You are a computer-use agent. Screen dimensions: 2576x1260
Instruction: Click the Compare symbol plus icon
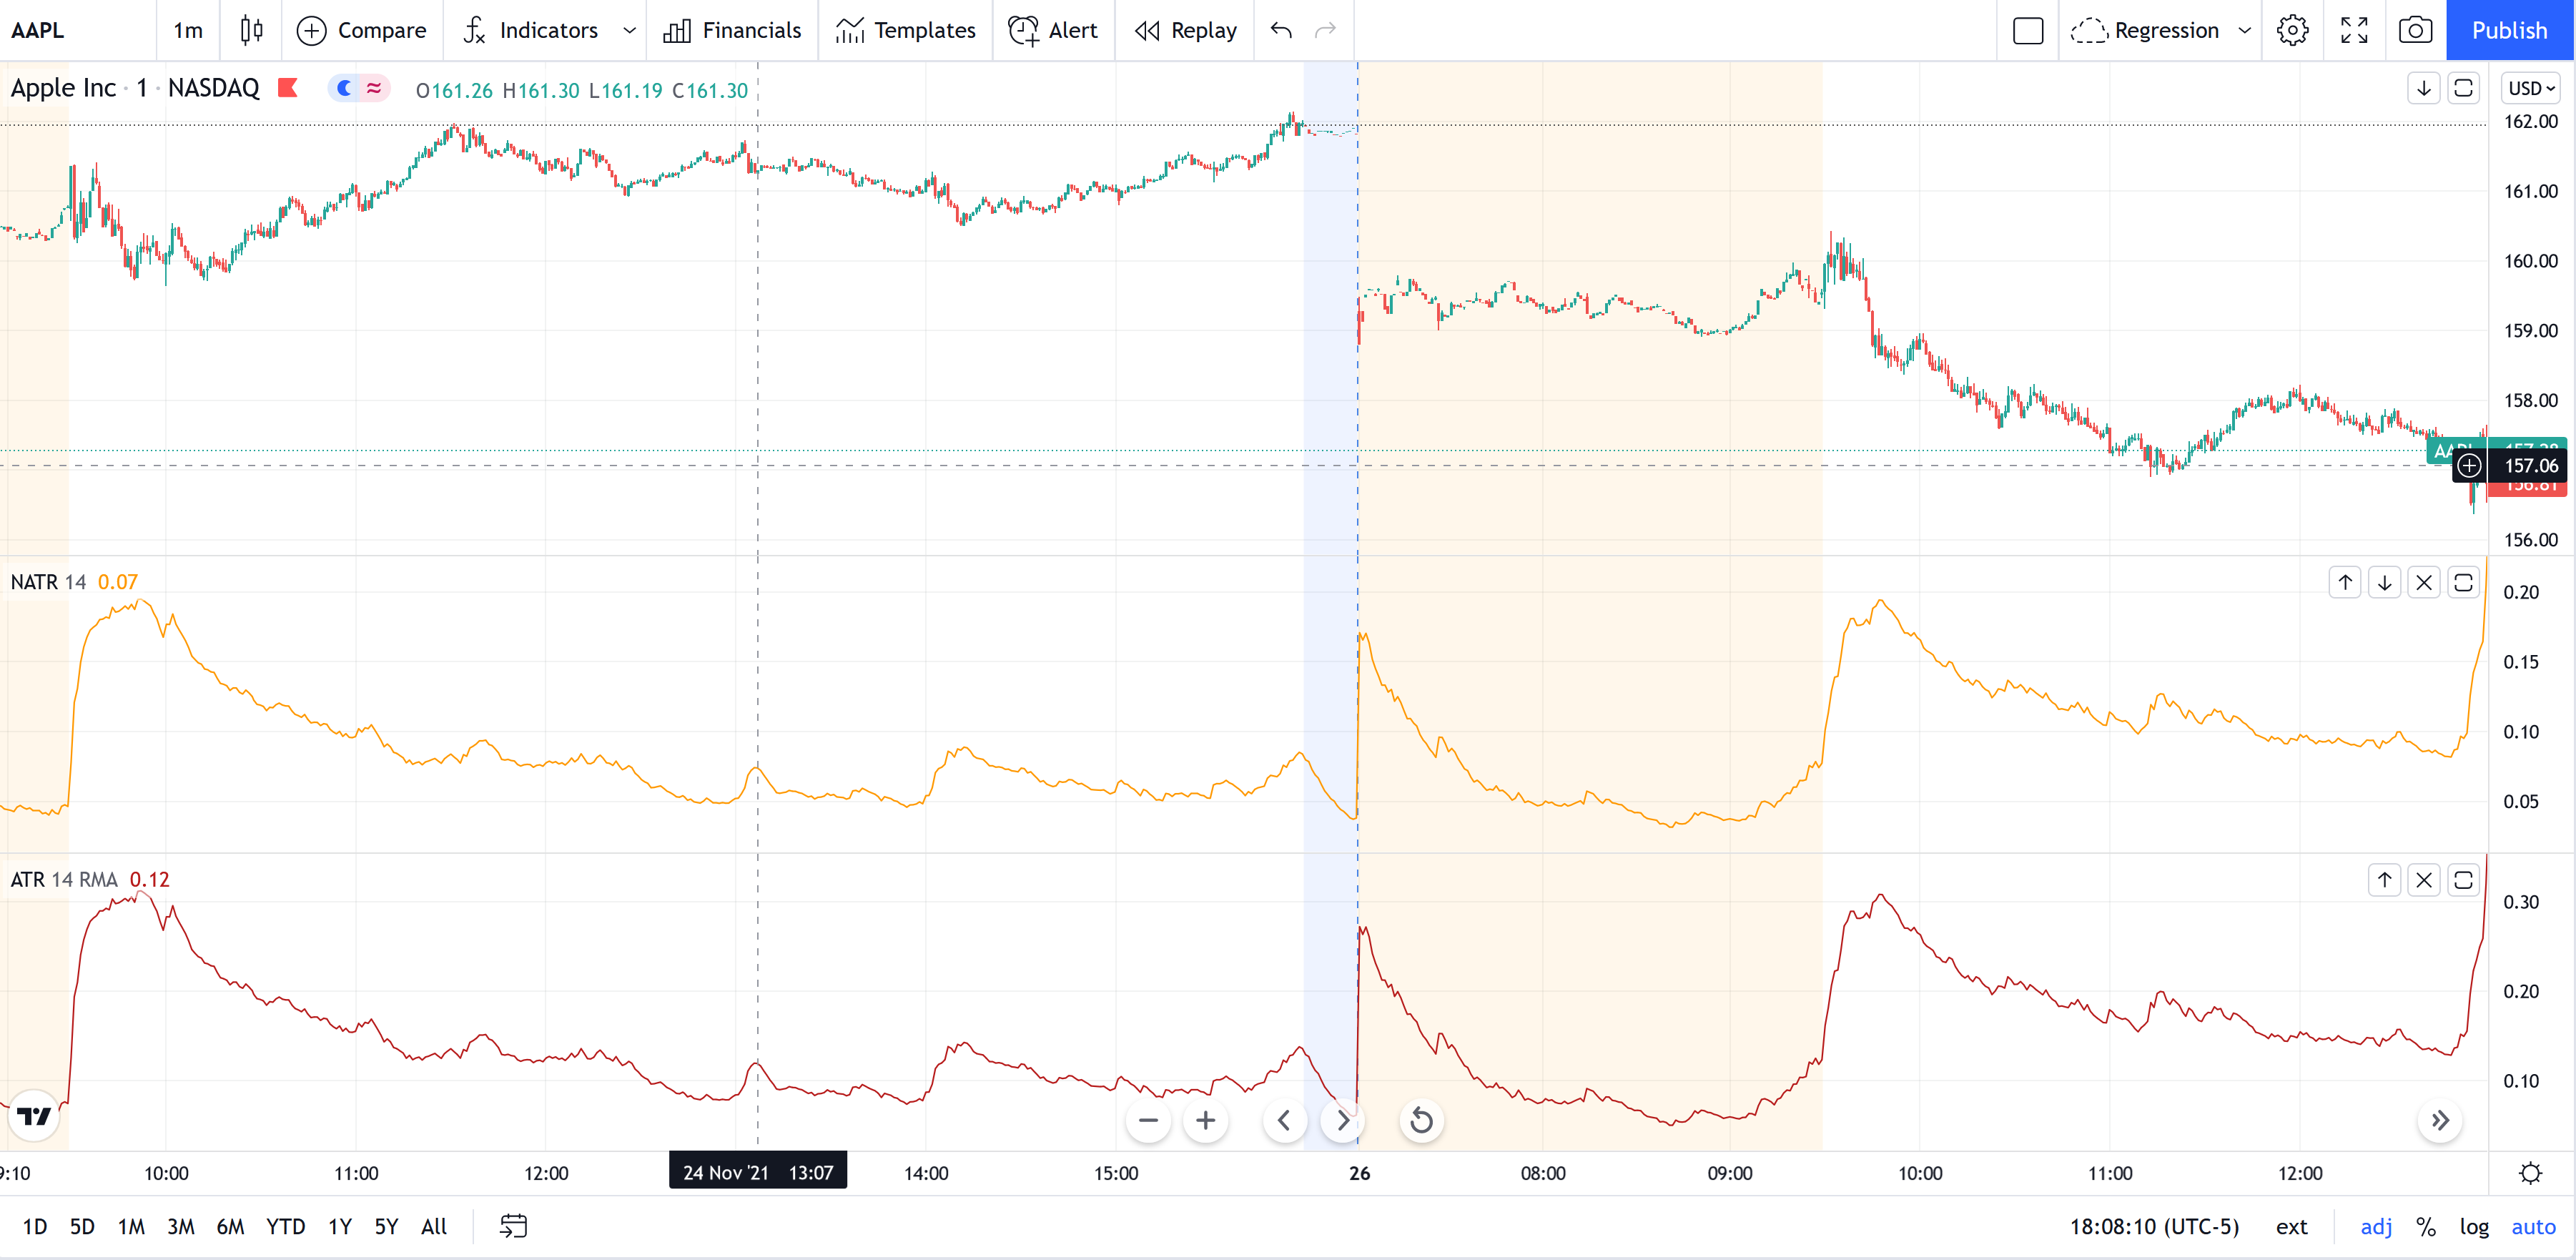pos(312,31)
